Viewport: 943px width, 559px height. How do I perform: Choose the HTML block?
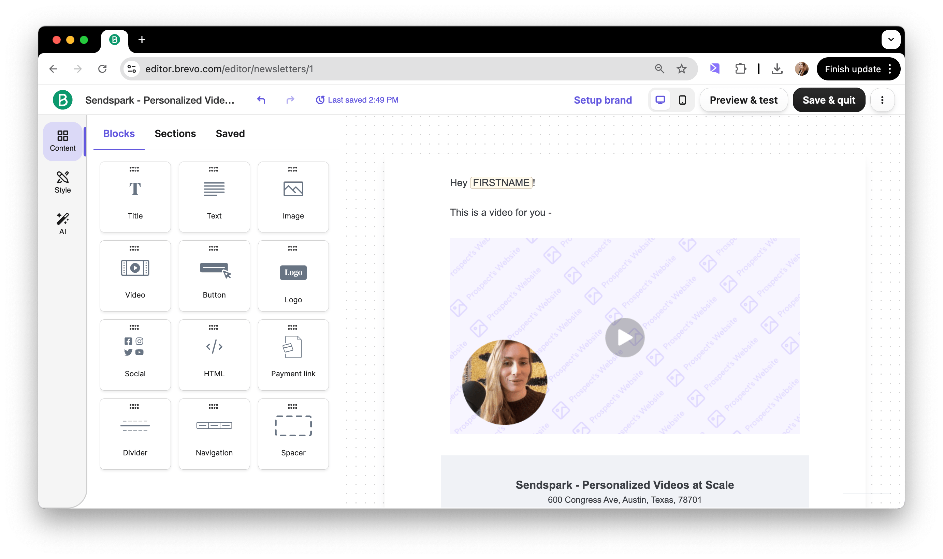tap(214, 355)
